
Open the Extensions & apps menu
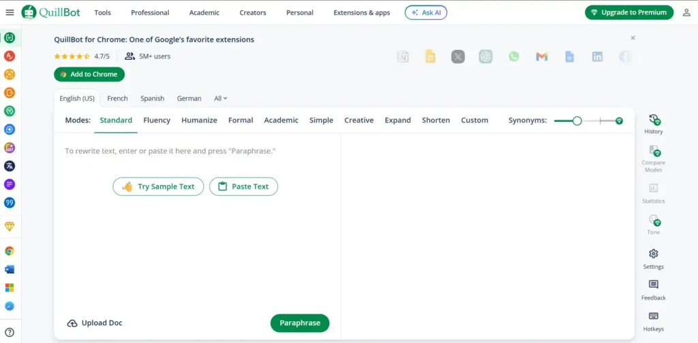(x=361, y=12)
